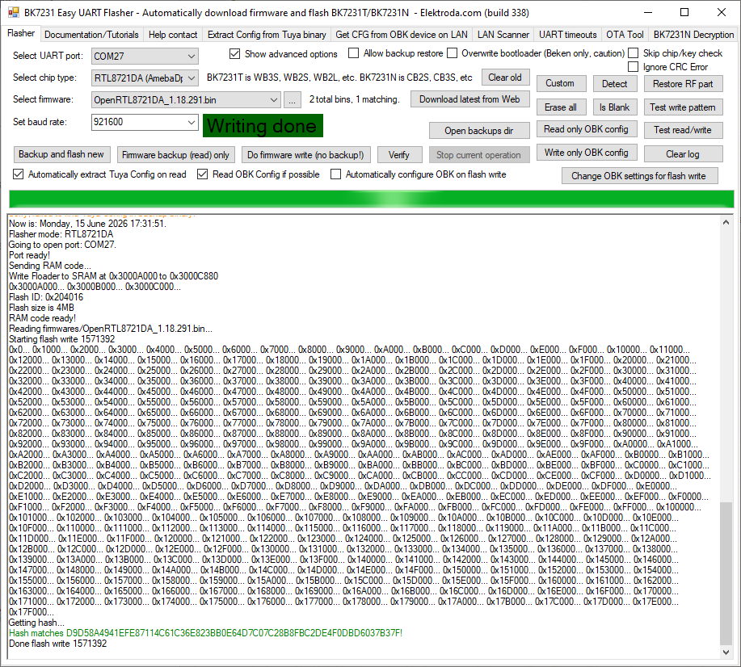Image resolution: width=741 pixels, height=667 pixels.
Task: Click 'RAM code ready!' log line
Action: pos(43,318)
